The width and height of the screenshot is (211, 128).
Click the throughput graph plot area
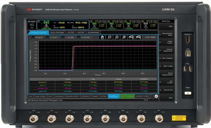click(x=97, y=55)
